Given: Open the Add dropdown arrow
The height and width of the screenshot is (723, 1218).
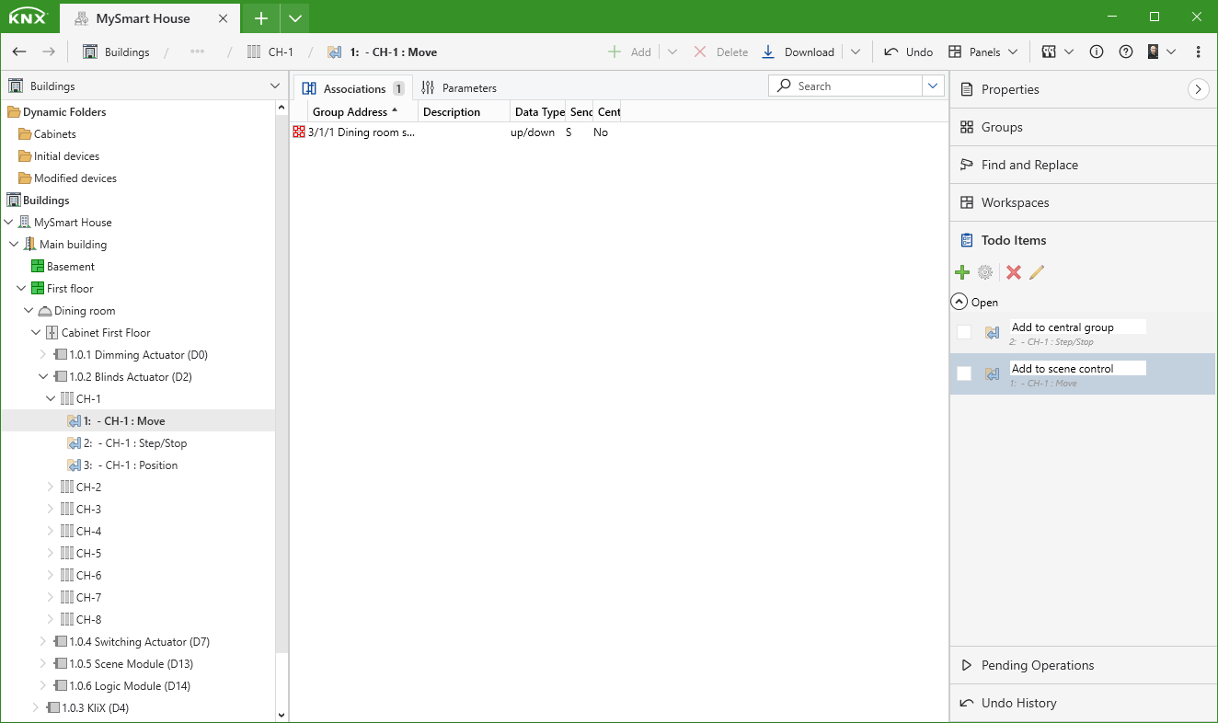Looking at the screenshot, I should click(x=672, y=52).
